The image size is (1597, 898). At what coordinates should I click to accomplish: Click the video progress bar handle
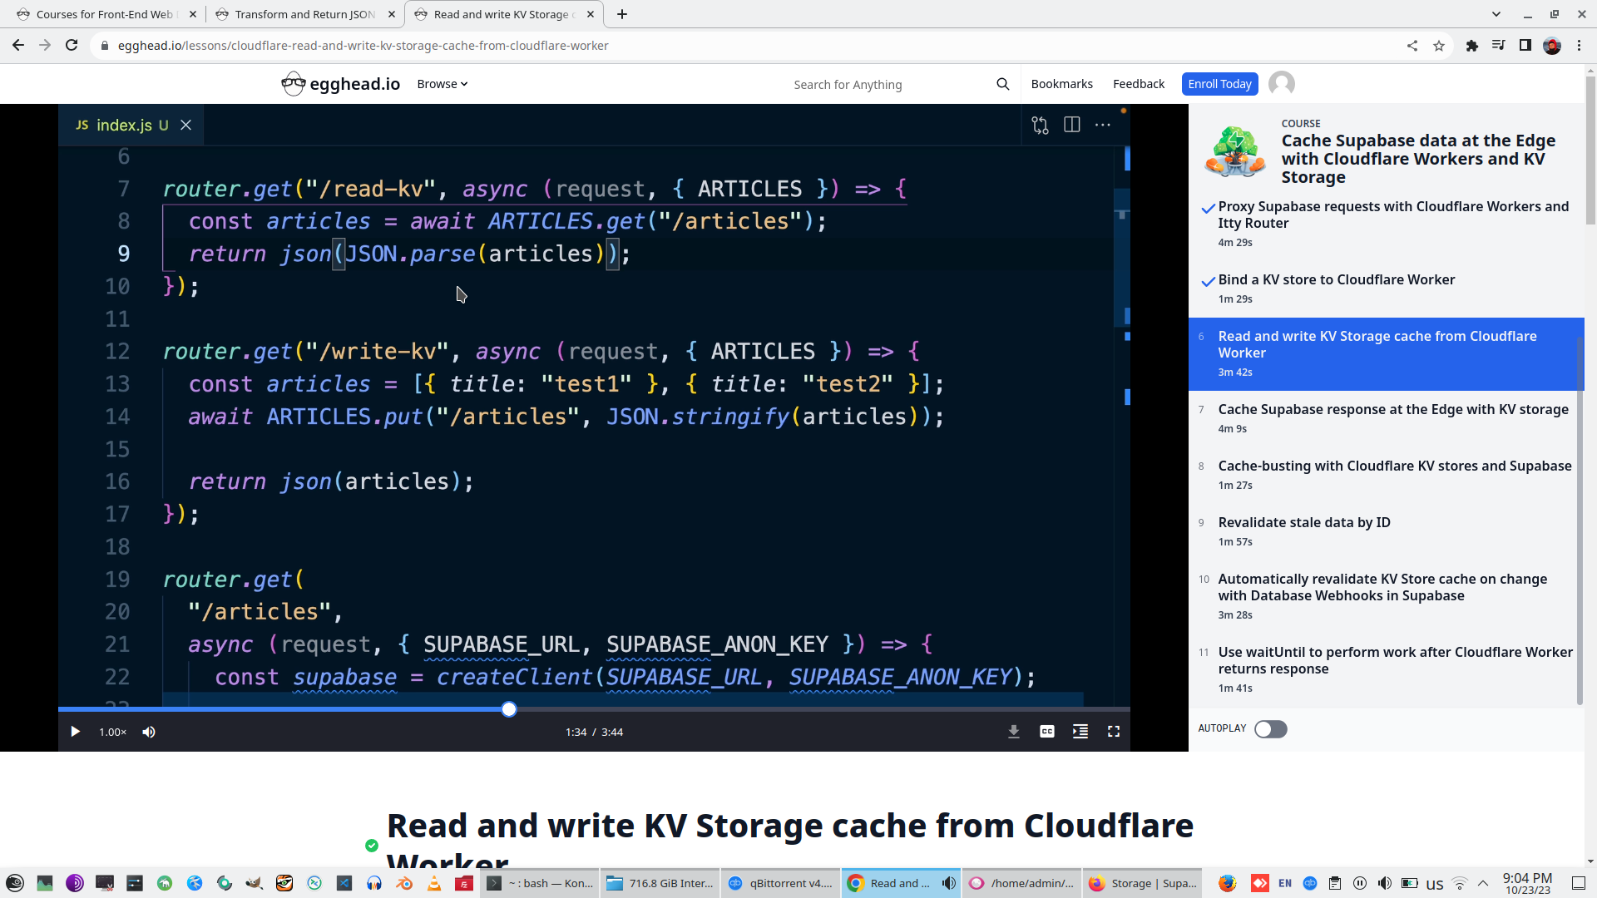point(509,709)
